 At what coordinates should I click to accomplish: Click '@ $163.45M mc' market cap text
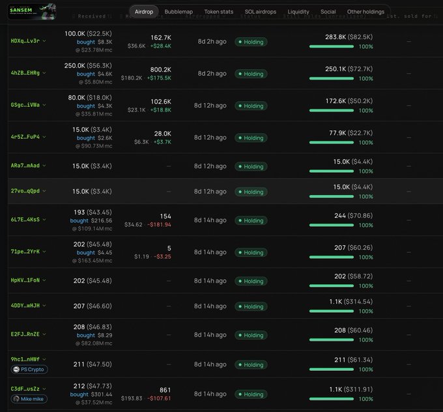(x=92, y=261)
